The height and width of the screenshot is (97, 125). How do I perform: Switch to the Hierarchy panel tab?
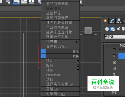click(119, 21)
